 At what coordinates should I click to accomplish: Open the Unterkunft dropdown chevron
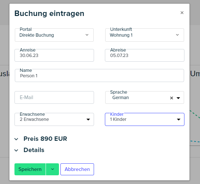click(x=177, y=35)
